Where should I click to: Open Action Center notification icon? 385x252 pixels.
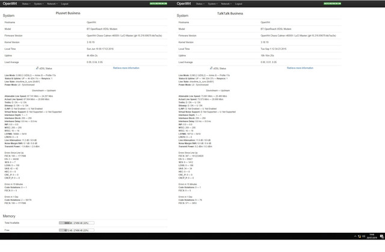(x=382, y=236)
